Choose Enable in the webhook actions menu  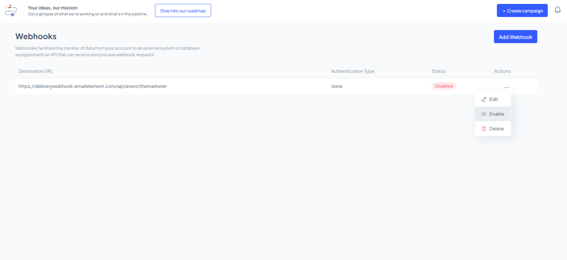(x=497, y=114)
